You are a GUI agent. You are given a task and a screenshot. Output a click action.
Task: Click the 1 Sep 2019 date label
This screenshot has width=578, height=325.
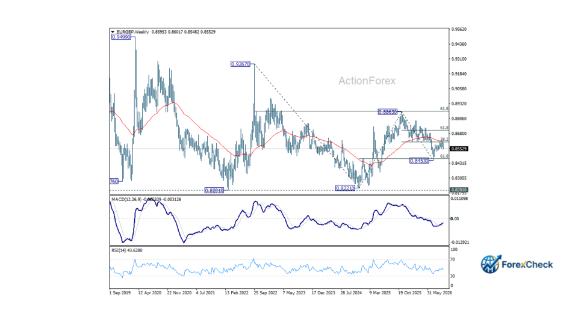click(120, 293)
